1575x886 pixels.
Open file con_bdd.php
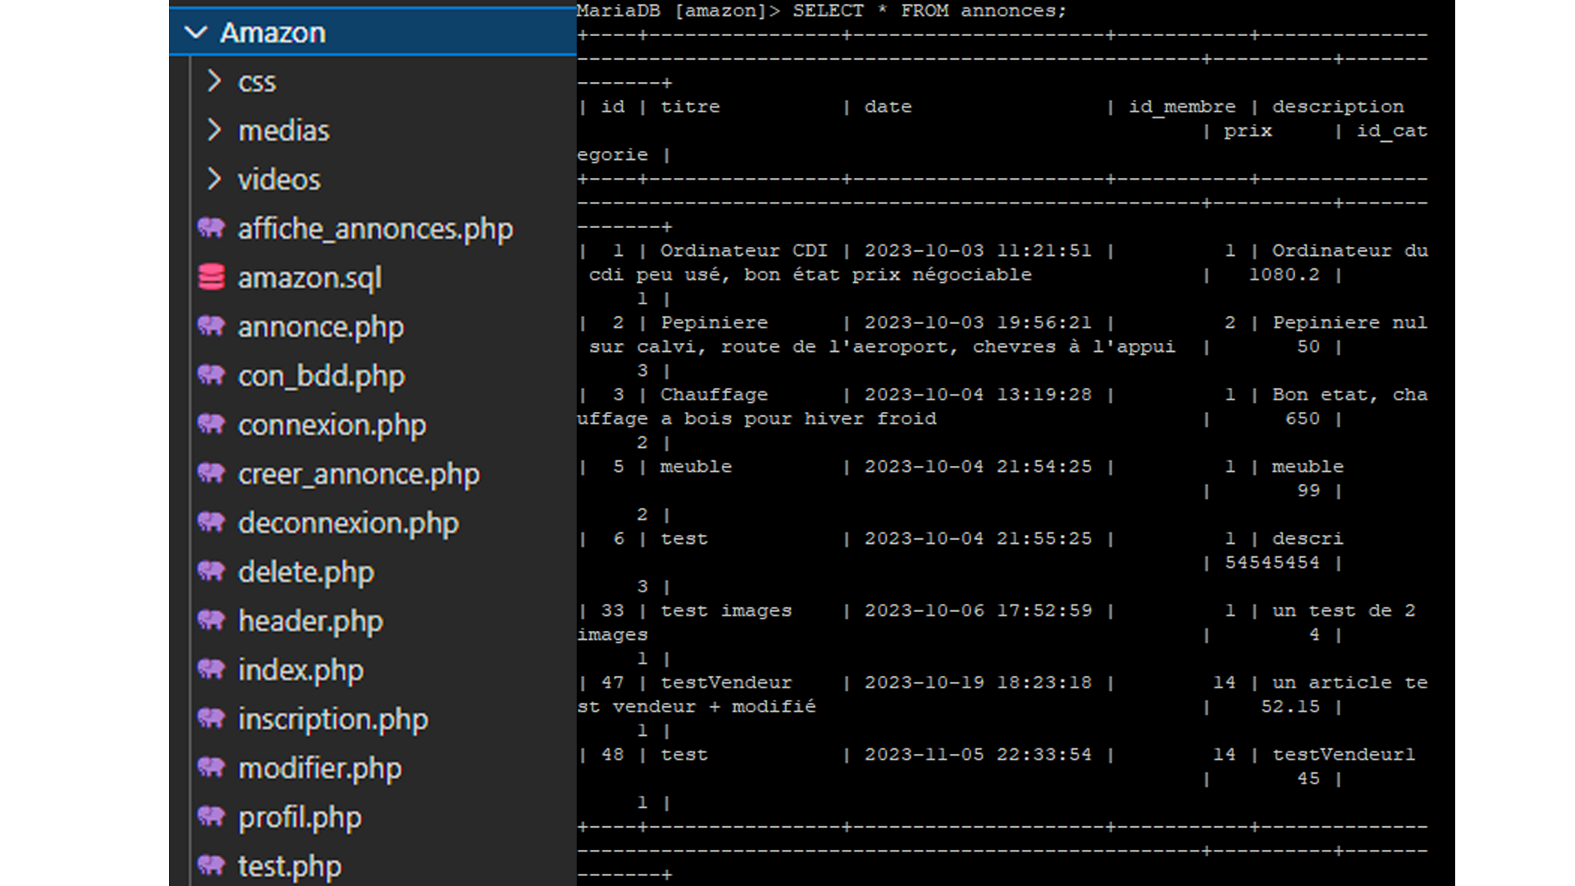pos(322,377)
